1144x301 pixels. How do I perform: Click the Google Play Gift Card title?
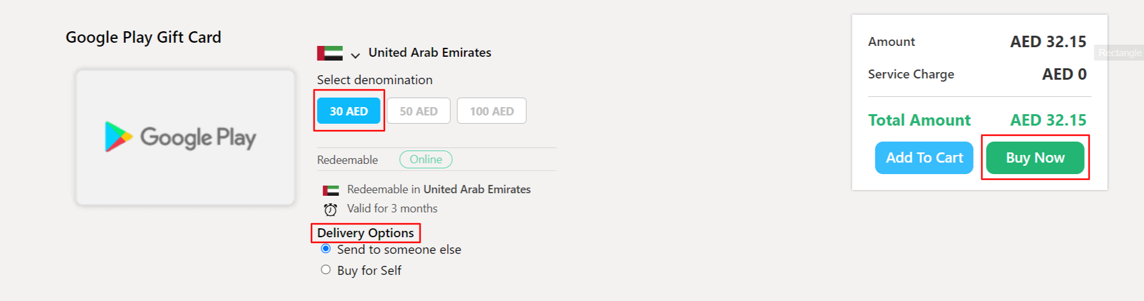coord(144,37)
